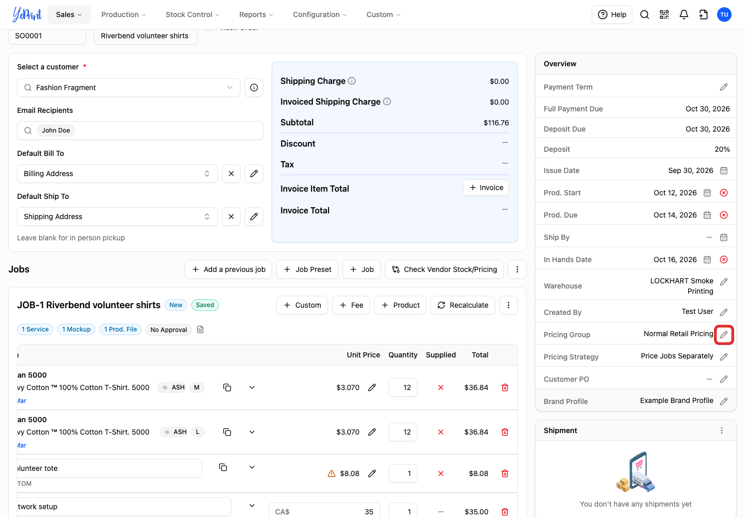The image size is (745, 518).
Task: Open the Billing Address dropdown
Action: click(117, 174)
